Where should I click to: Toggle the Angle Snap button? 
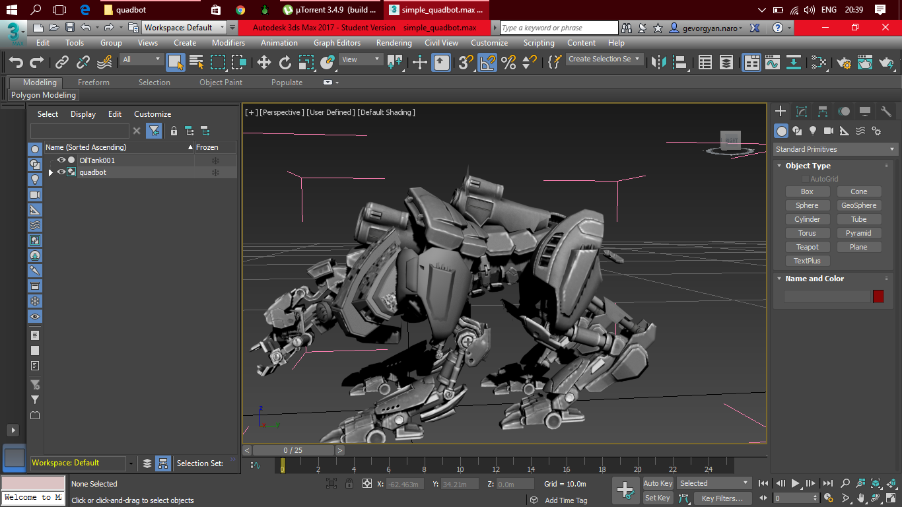(487, 62)
